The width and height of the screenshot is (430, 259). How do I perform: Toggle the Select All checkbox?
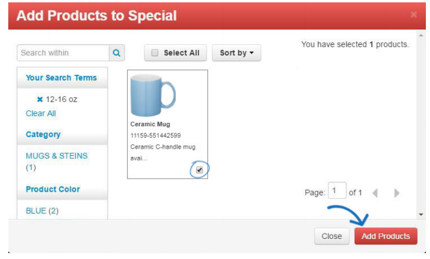pos(155,53)
